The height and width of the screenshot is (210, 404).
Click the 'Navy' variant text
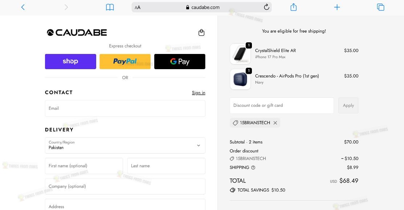click(x=259, y=83)
